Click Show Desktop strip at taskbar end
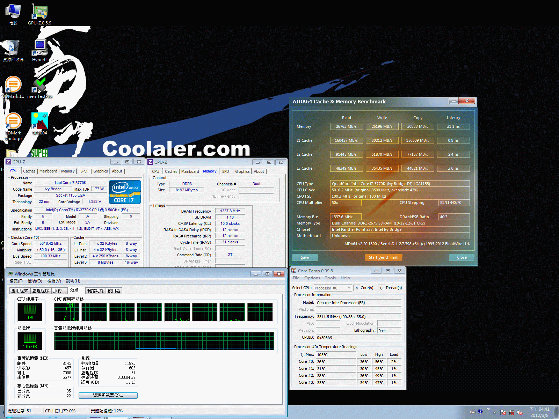The image size is (559, 419). coord(556,412)
